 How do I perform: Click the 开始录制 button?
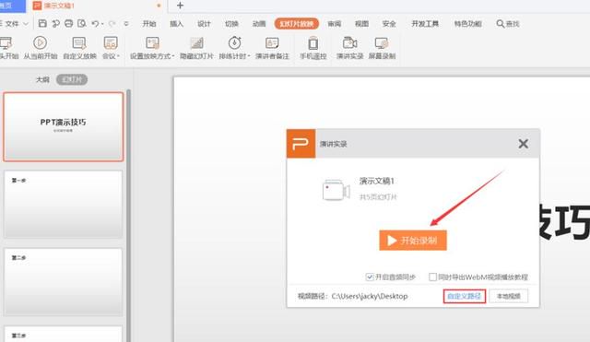pos(413,240)
